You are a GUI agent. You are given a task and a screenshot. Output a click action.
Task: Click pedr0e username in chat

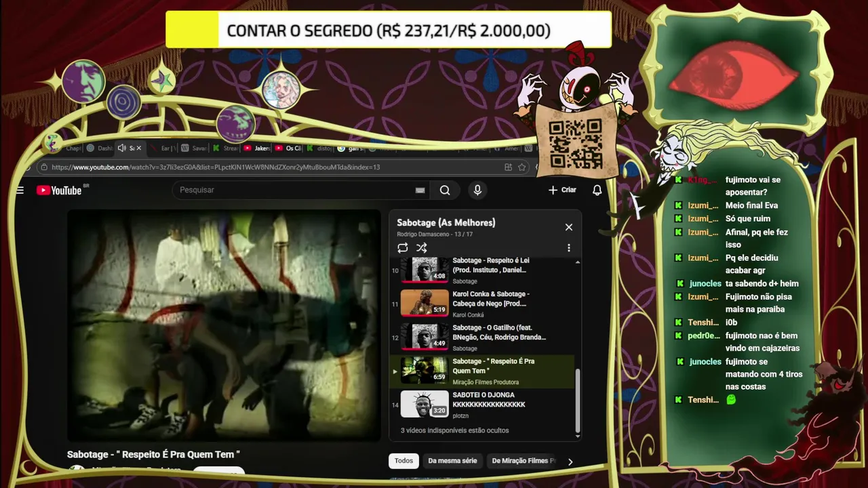point(703,335)
